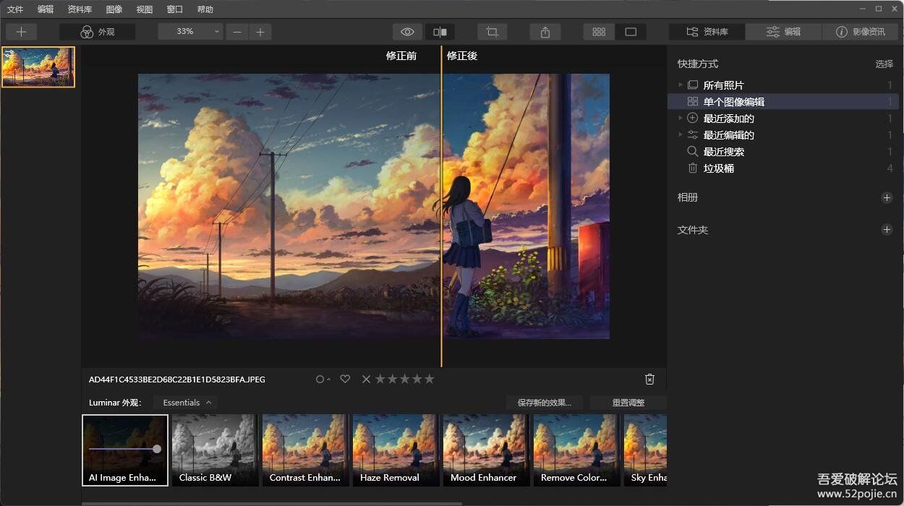This screenshot has height=506, width=904.
Task: Expand the 最近编辑的 tree arrow
Action: (680, 135)
